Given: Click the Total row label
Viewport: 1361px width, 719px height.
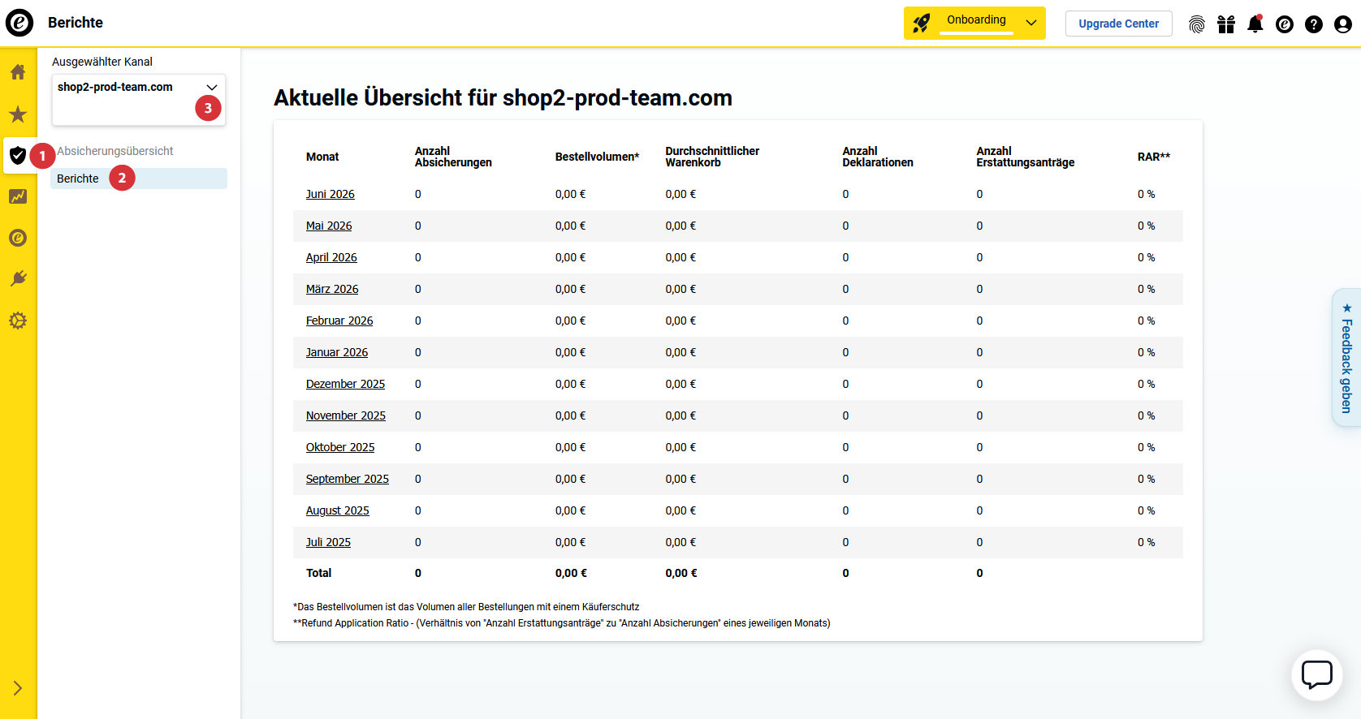Looking at the screenshot, I should click(319, 573).
